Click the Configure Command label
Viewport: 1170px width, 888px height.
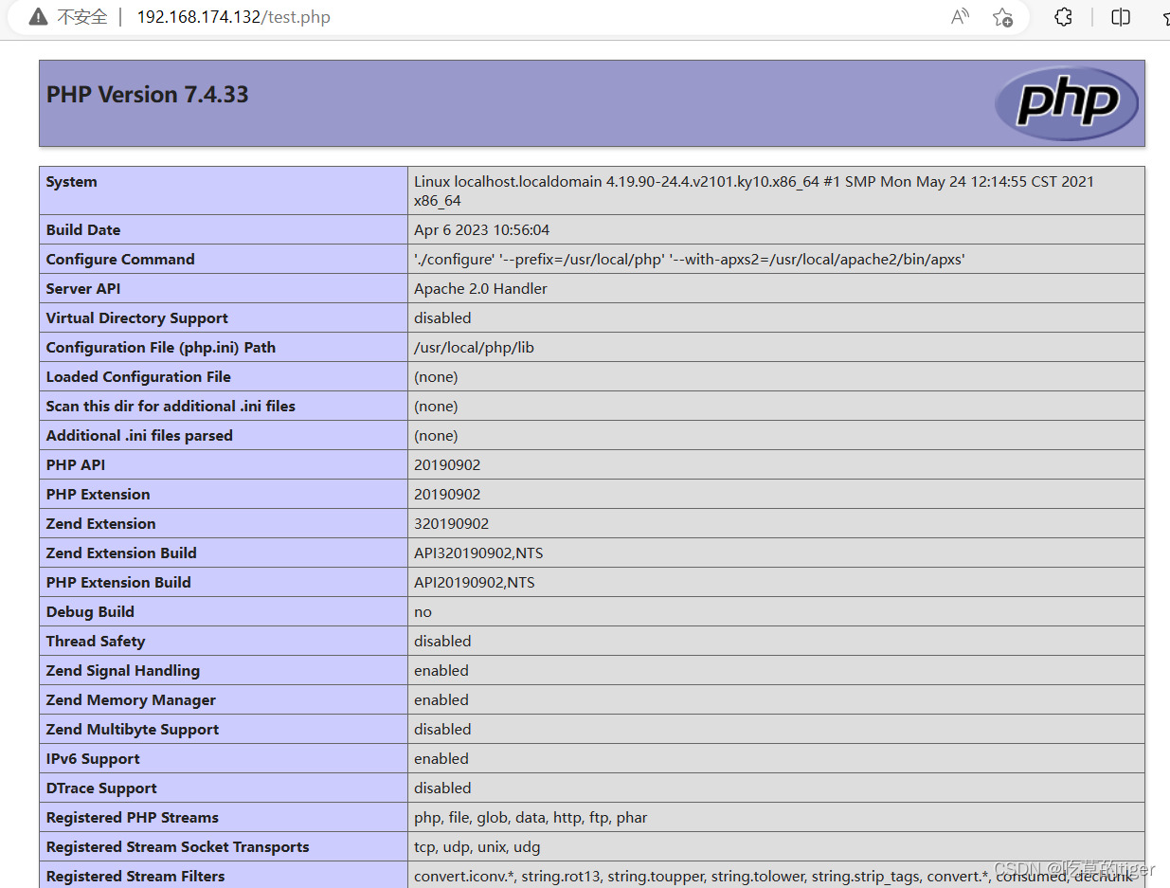120,259
